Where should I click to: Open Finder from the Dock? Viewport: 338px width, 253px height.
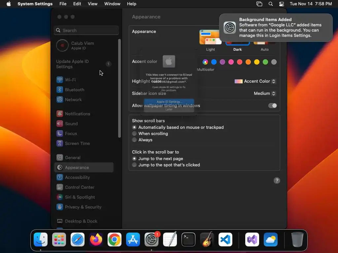pos(41,239)
